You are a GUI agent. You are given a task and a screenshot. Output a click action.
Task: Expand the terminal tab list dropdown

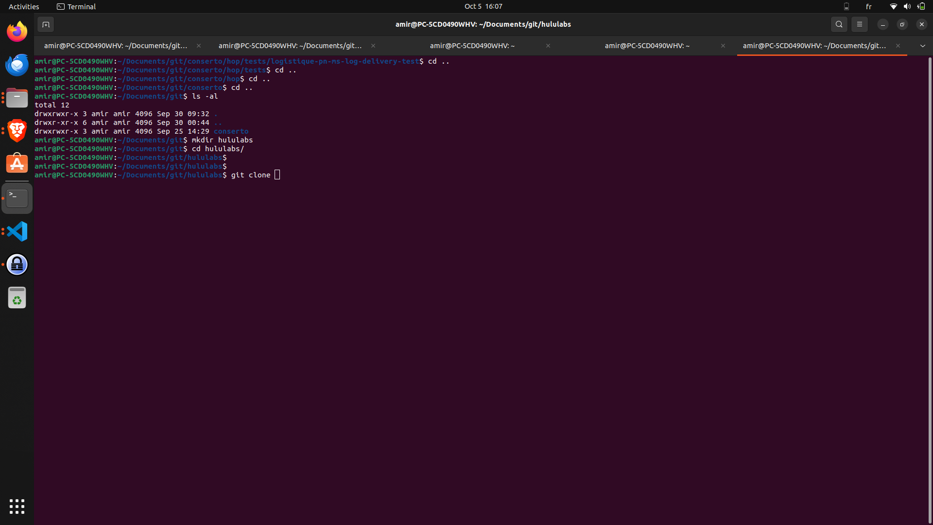point(922,46)
